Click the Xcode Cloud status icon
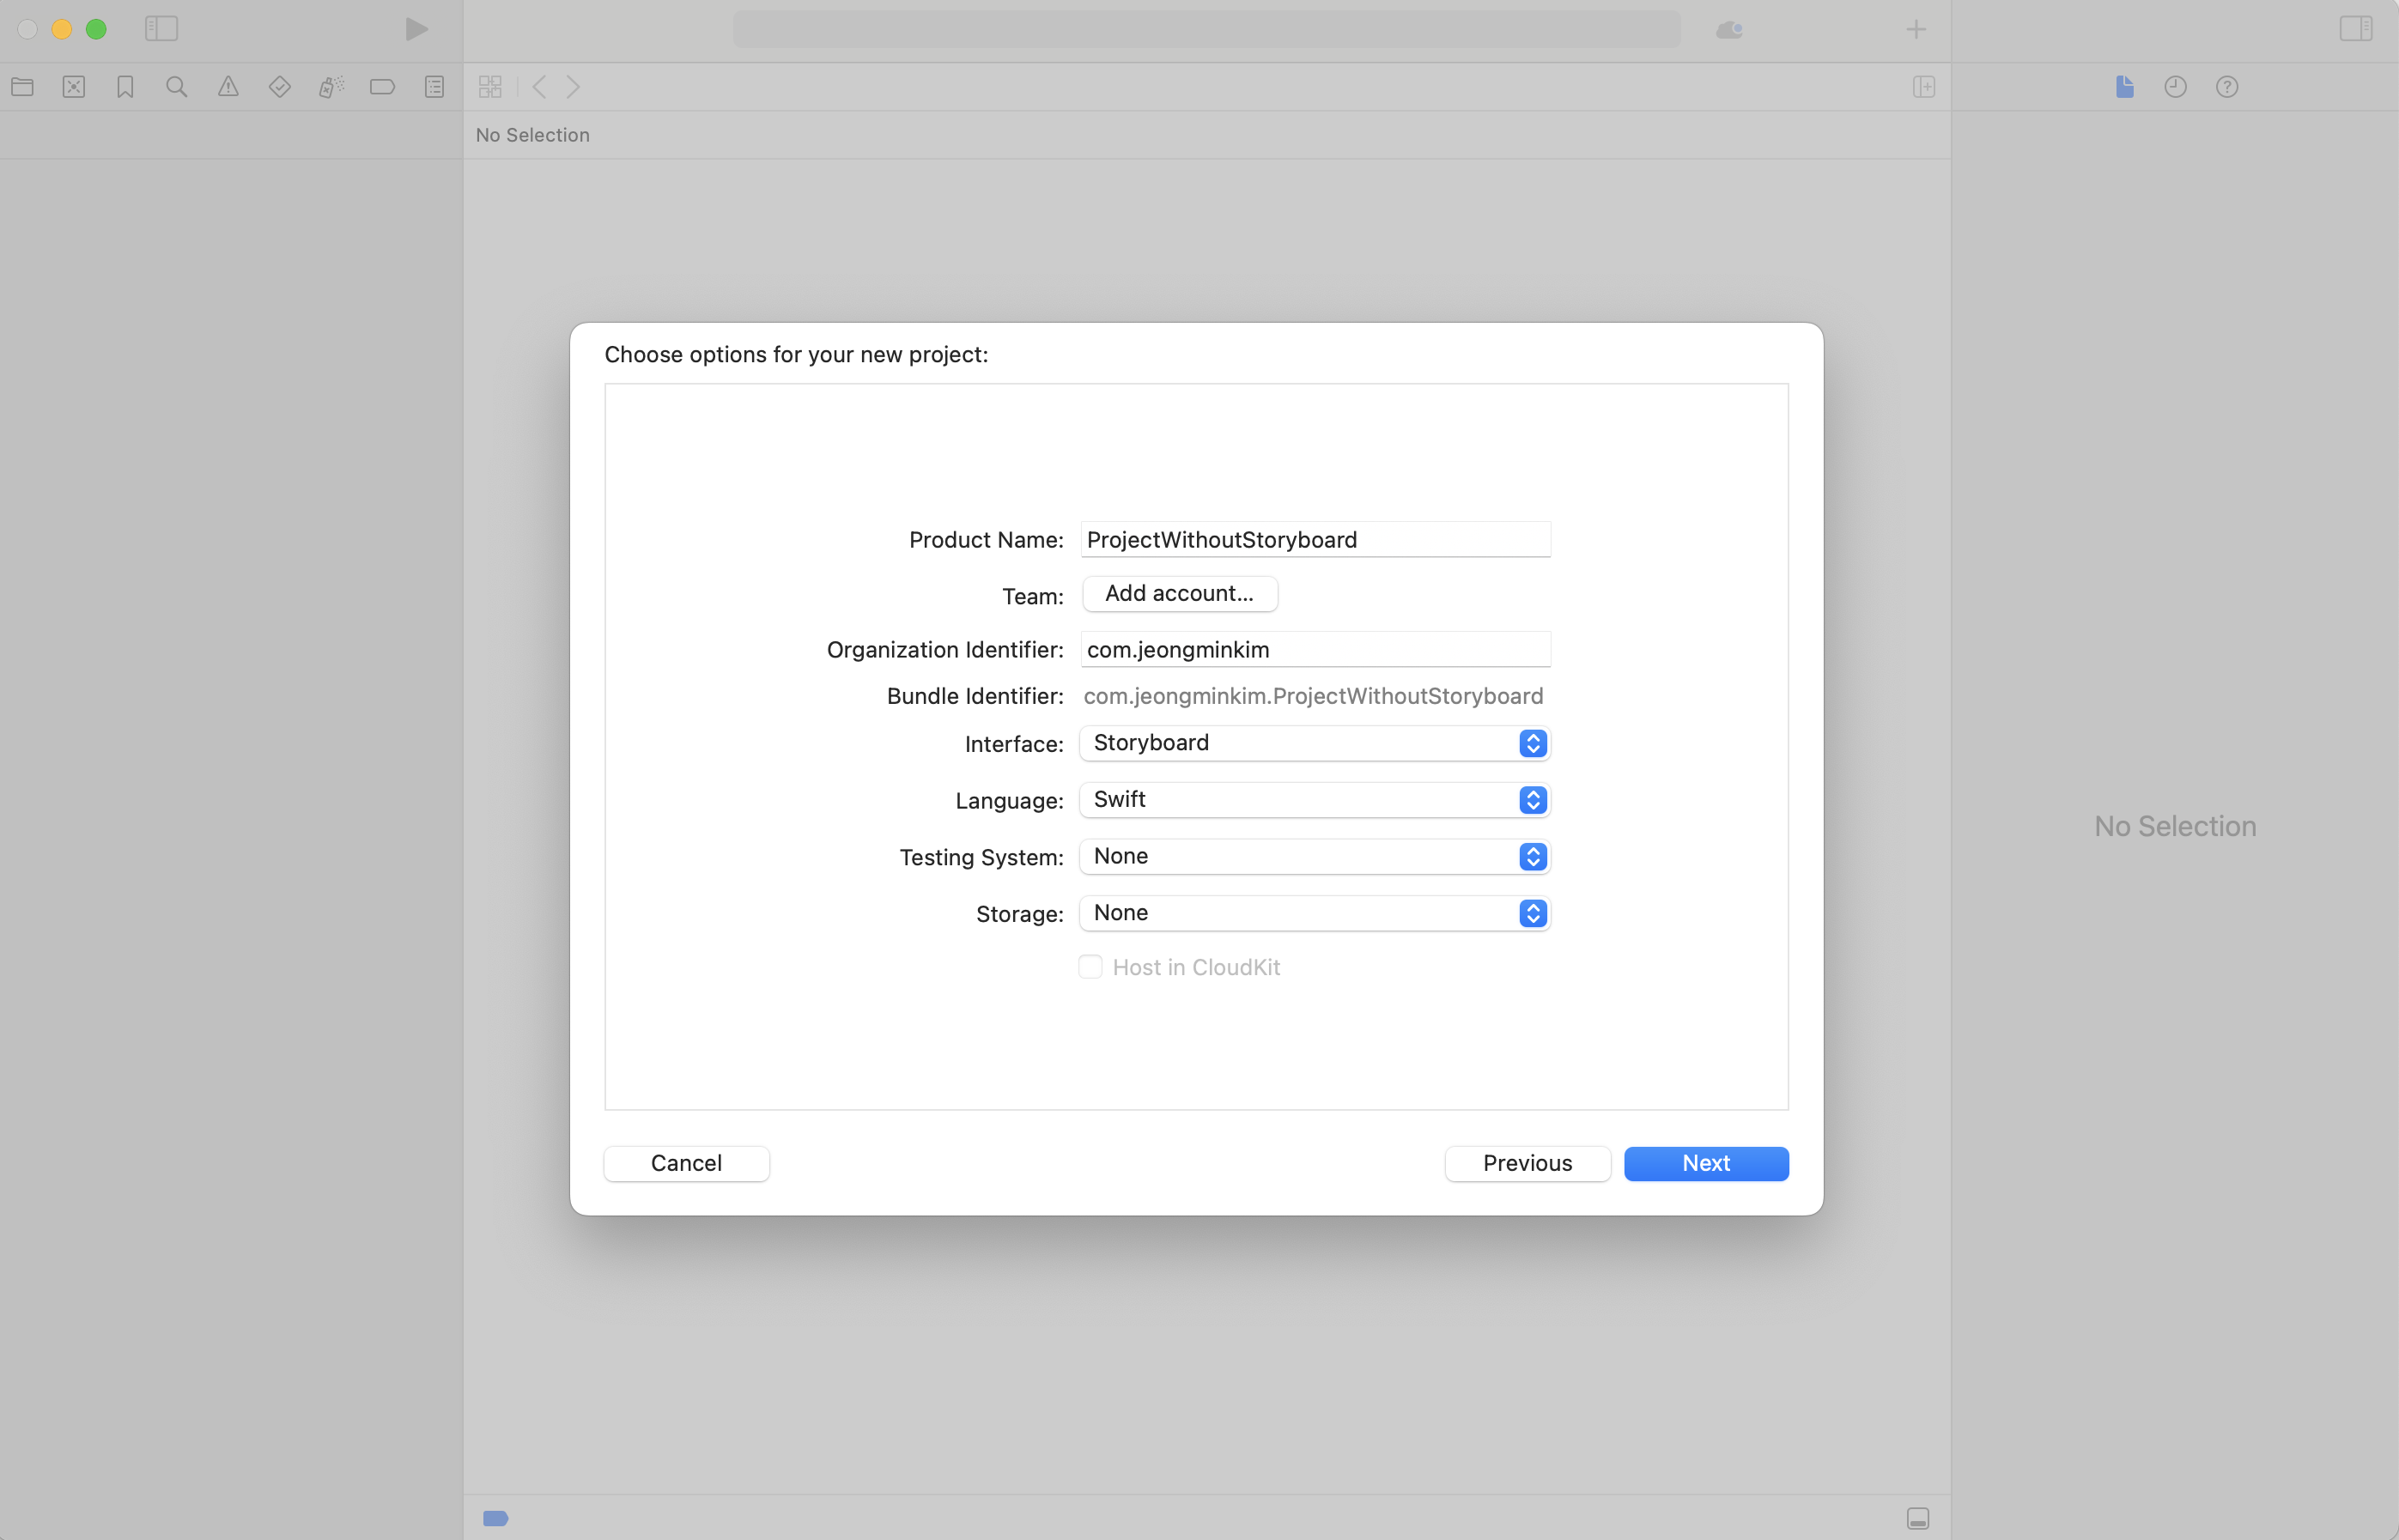2399x1540 pixels. pos(1729,30)
